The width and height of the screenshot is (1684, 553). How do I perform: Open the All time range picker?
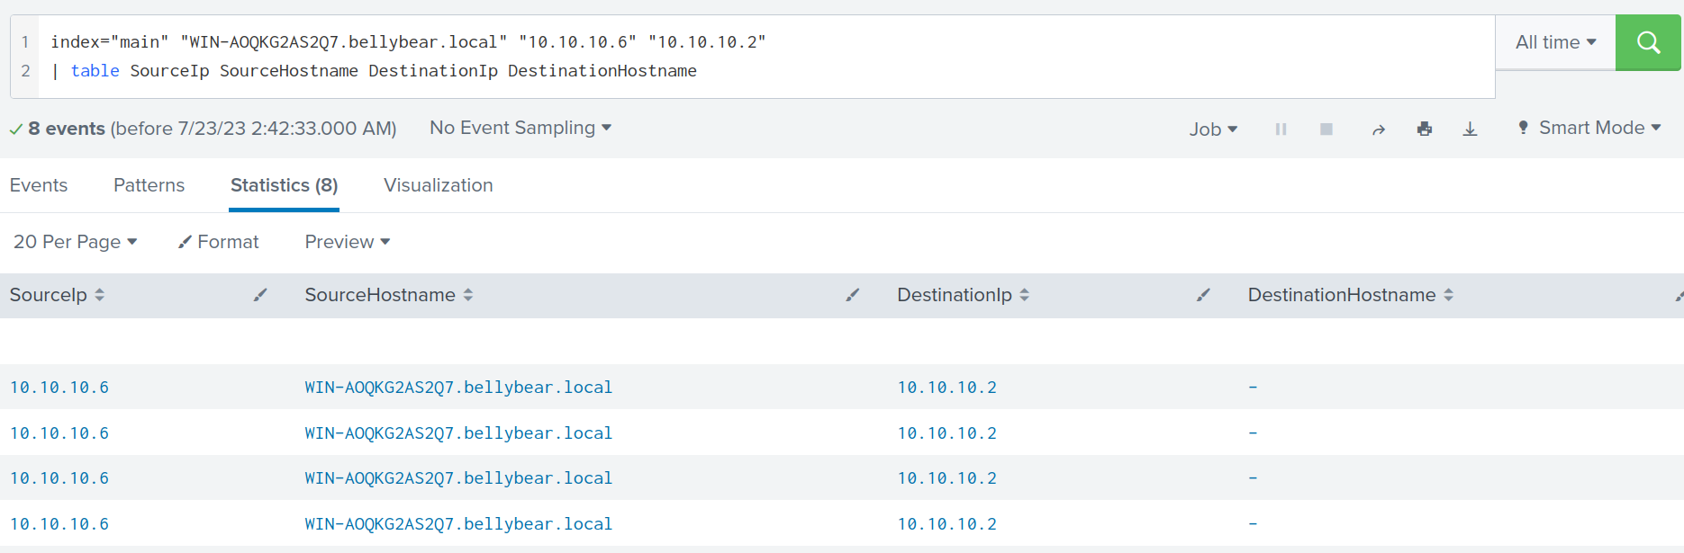[1555, 42]
